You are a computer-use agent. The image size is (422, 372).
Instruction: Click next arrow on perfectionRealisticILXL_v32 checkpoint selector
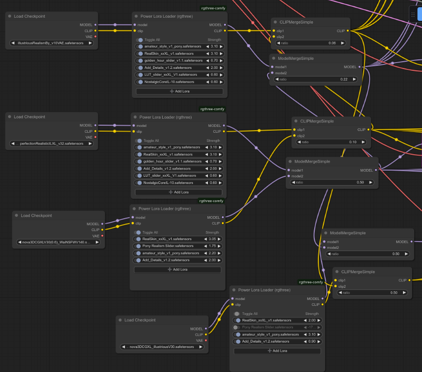pyautogui.click(x=90, y=144)
